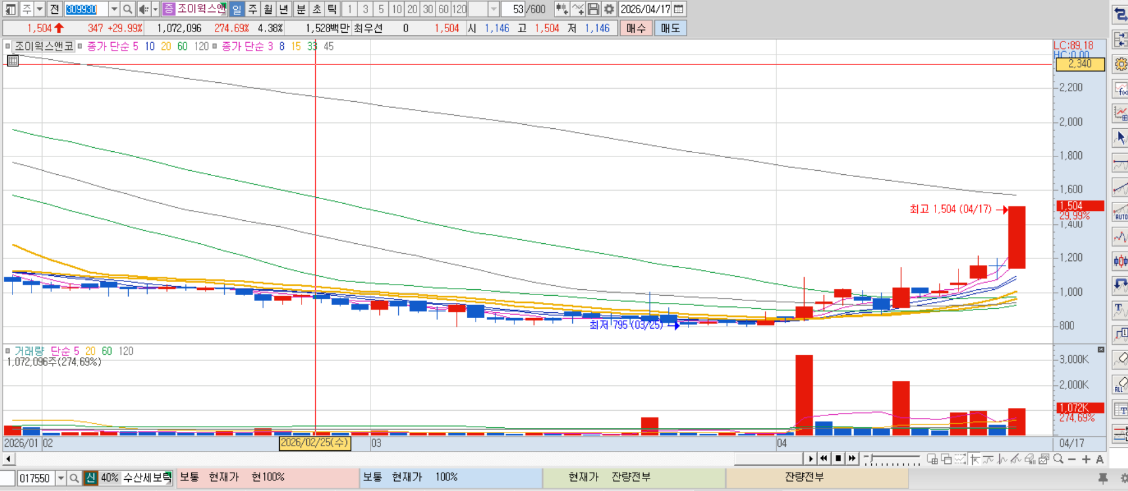Switch to the monthly 월 period
This screenshot has height=491, width=1128.
point(268,9)
